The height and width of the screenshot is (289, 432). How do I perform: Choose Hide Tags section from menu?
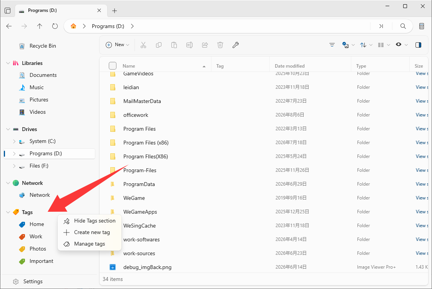pyautogui.click(x=90, y=221)
